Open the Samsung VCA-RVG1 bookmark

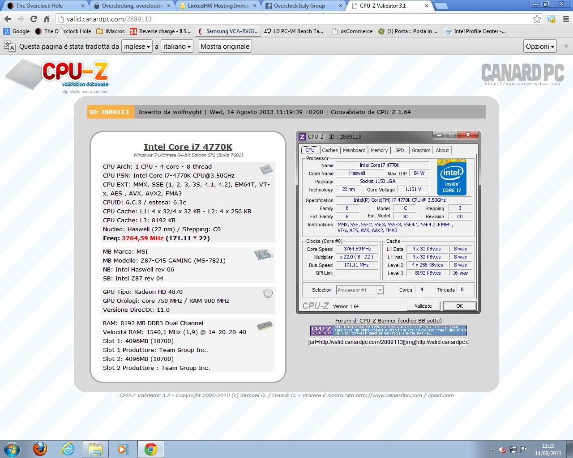pyautogui.click(x=228, y=31)
